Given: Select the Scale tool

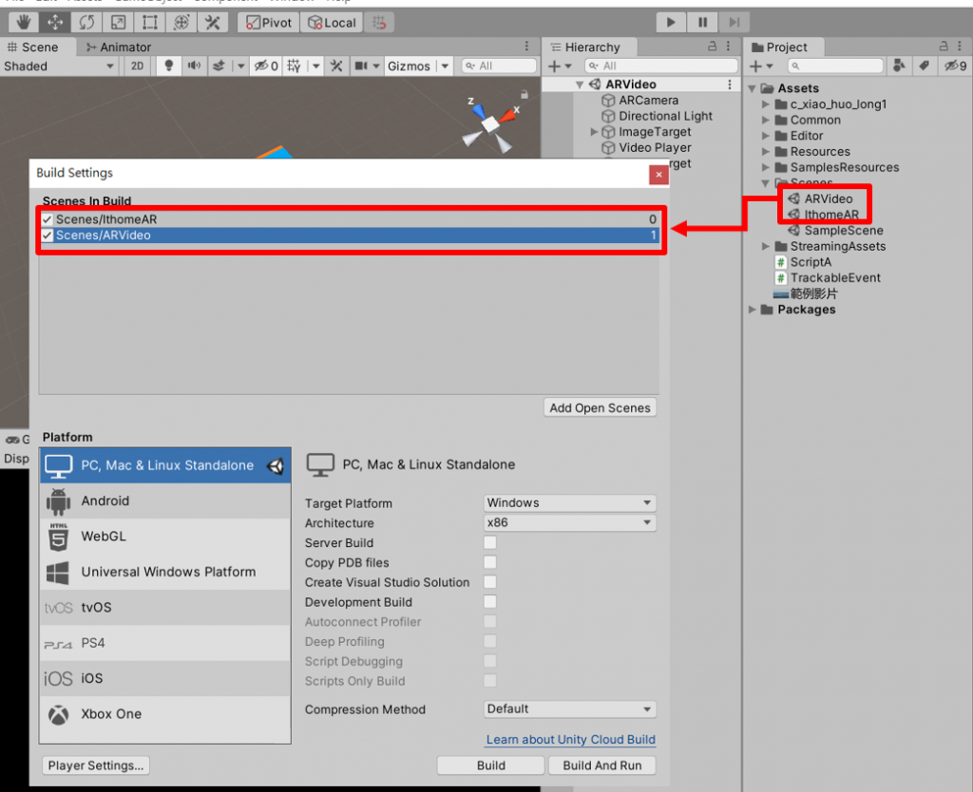Looking at the screenshot, I should click(x=118, y=23).
